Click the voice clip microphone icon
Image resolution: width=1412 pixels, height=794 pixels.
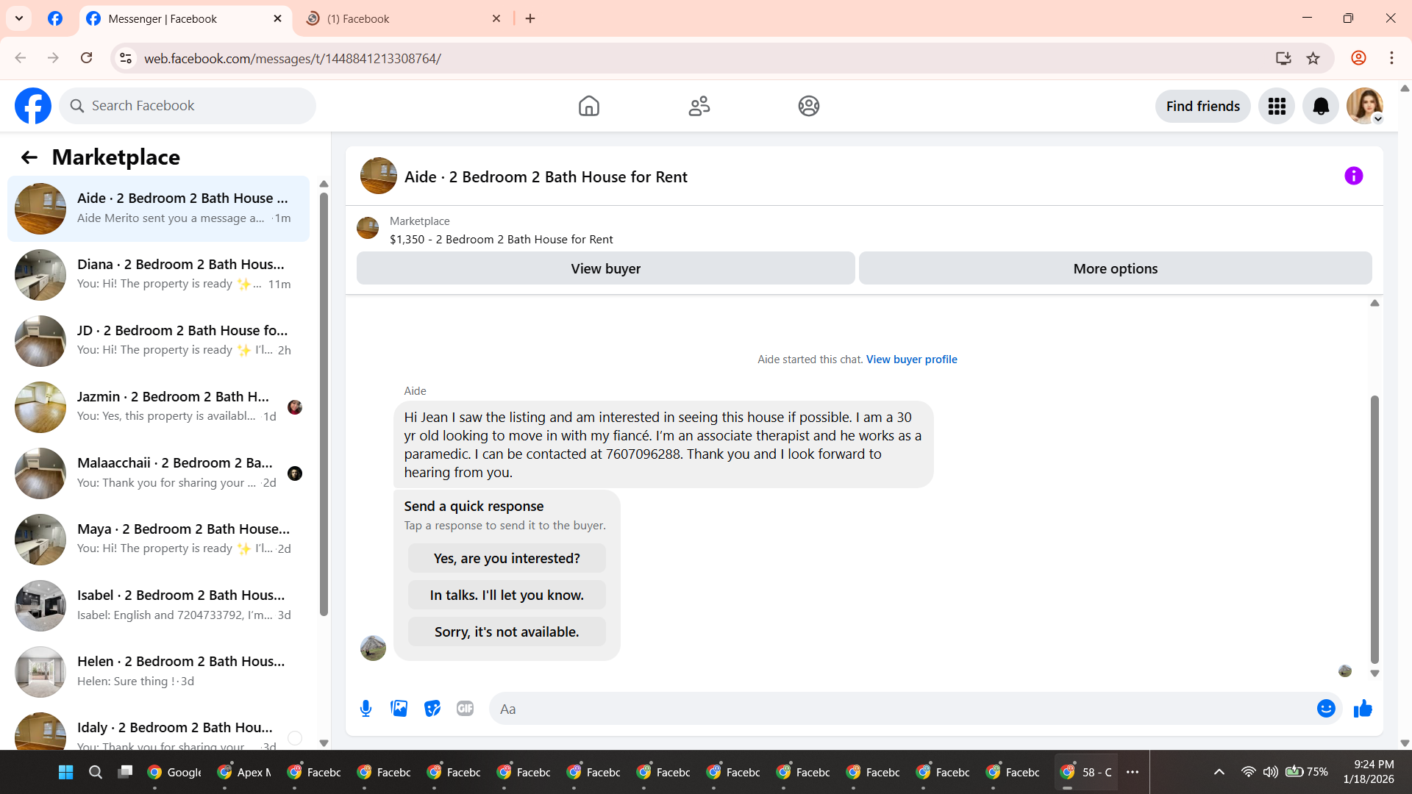366,709
